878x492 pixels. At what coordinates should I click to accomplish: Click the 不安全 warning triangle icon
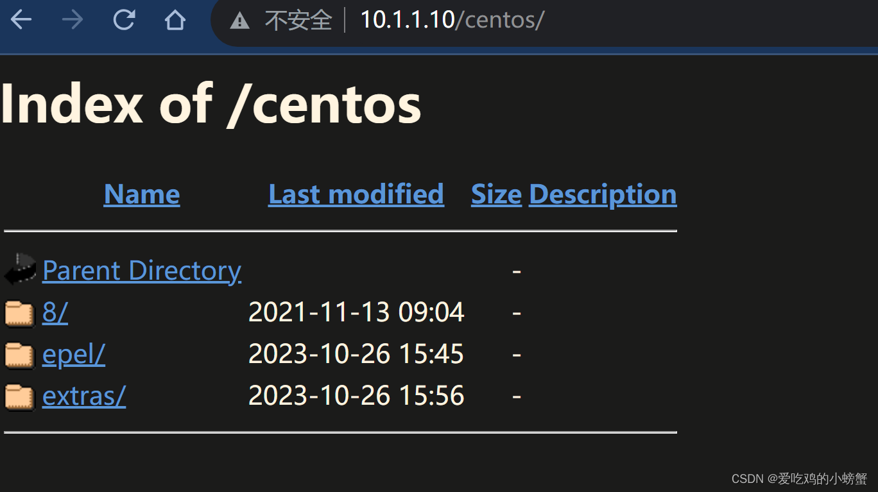240,20
